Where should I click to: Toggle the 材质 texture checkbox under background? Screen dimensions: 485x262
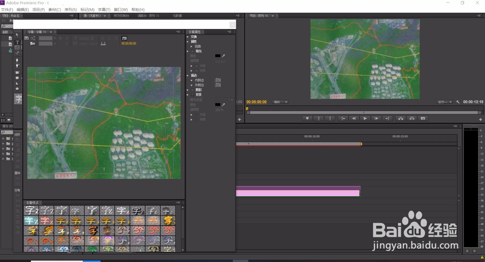(196, 120)
